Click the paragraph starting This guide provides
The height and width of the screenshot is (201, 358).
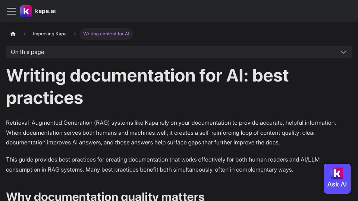point(163,165)
